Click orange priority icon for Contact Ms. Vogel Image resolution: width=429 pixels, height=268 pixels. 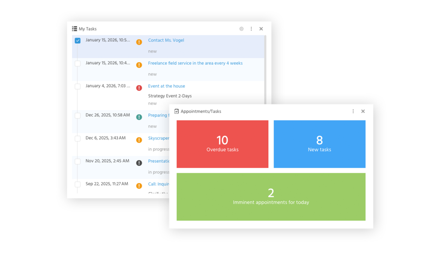point(139,42)
